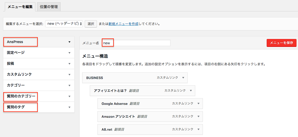Focus the メニュー名 text field

[x=136, y=43]
